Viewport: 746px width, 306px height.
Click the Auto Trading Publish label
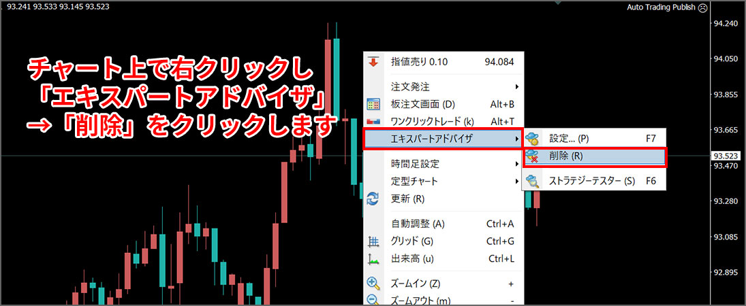coord(661,7)
